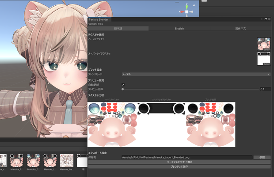Viewport: 274px width, 177px height.
Task: Click the オーバーレイテクスチャ comparison preview image
Action: pyautogui.click(x=161, y=124)
